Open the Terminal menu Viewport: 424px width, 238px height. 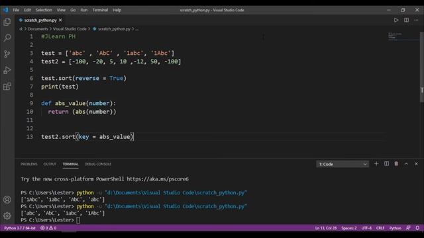[100, 10]
